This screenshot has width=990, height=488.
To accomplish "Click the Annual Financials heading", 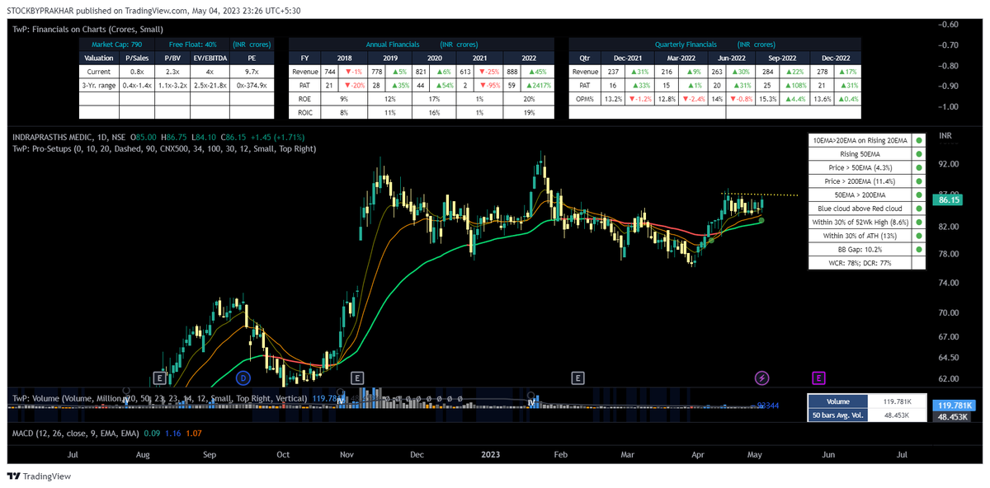I will coord(393,45).
